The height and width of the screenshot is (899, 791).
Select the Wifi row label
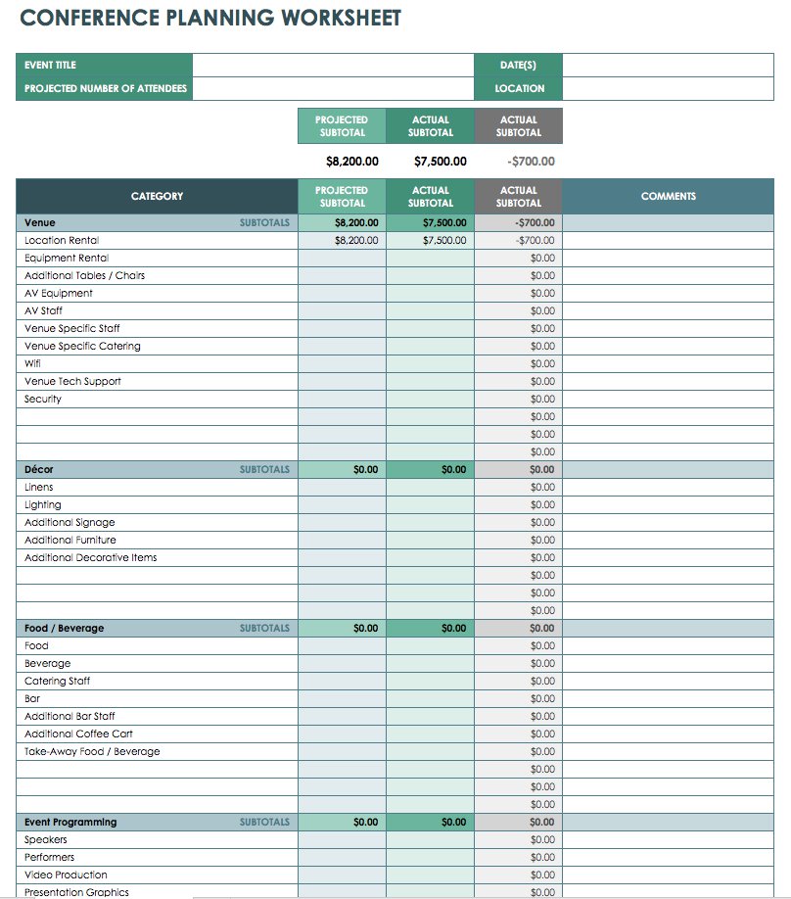coord(32,363)
